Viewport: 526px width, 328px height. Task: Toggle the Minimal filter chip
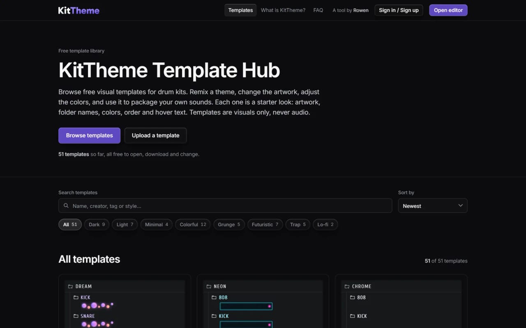(156, 224)
